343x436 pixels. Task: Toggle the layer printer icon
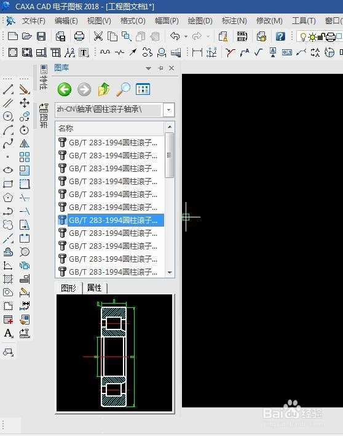[330, 37]
